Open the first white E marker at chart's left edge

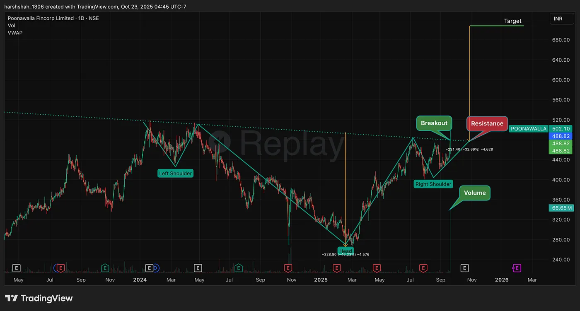coord(17,268)
